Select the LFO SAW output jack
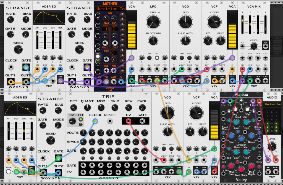Viewport: 283px width, 185px height. (x=157, y=81)
